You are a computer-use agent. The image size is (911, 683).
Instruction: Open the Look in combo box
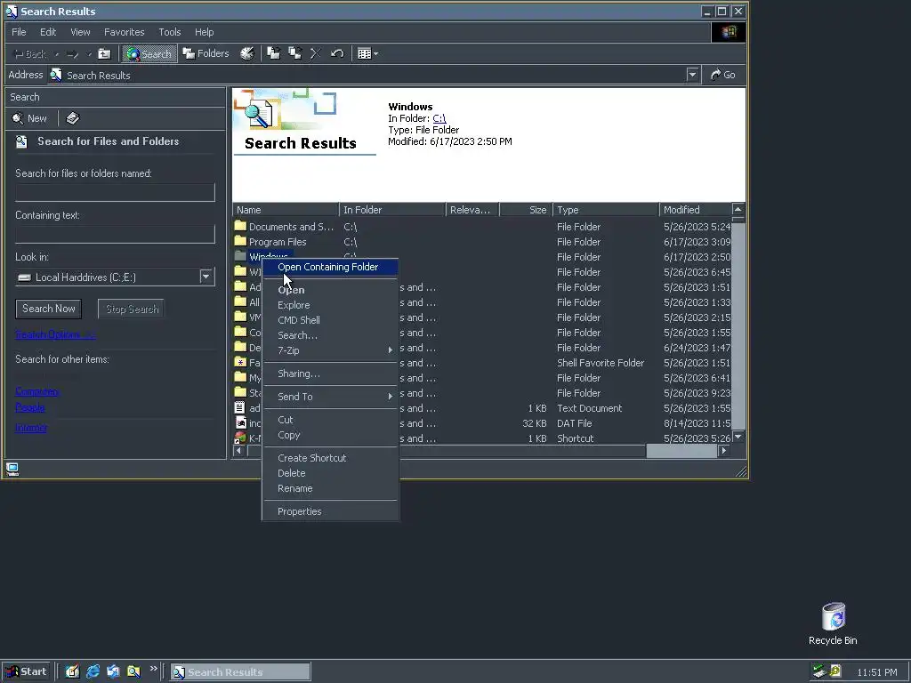tap(115, 277)
